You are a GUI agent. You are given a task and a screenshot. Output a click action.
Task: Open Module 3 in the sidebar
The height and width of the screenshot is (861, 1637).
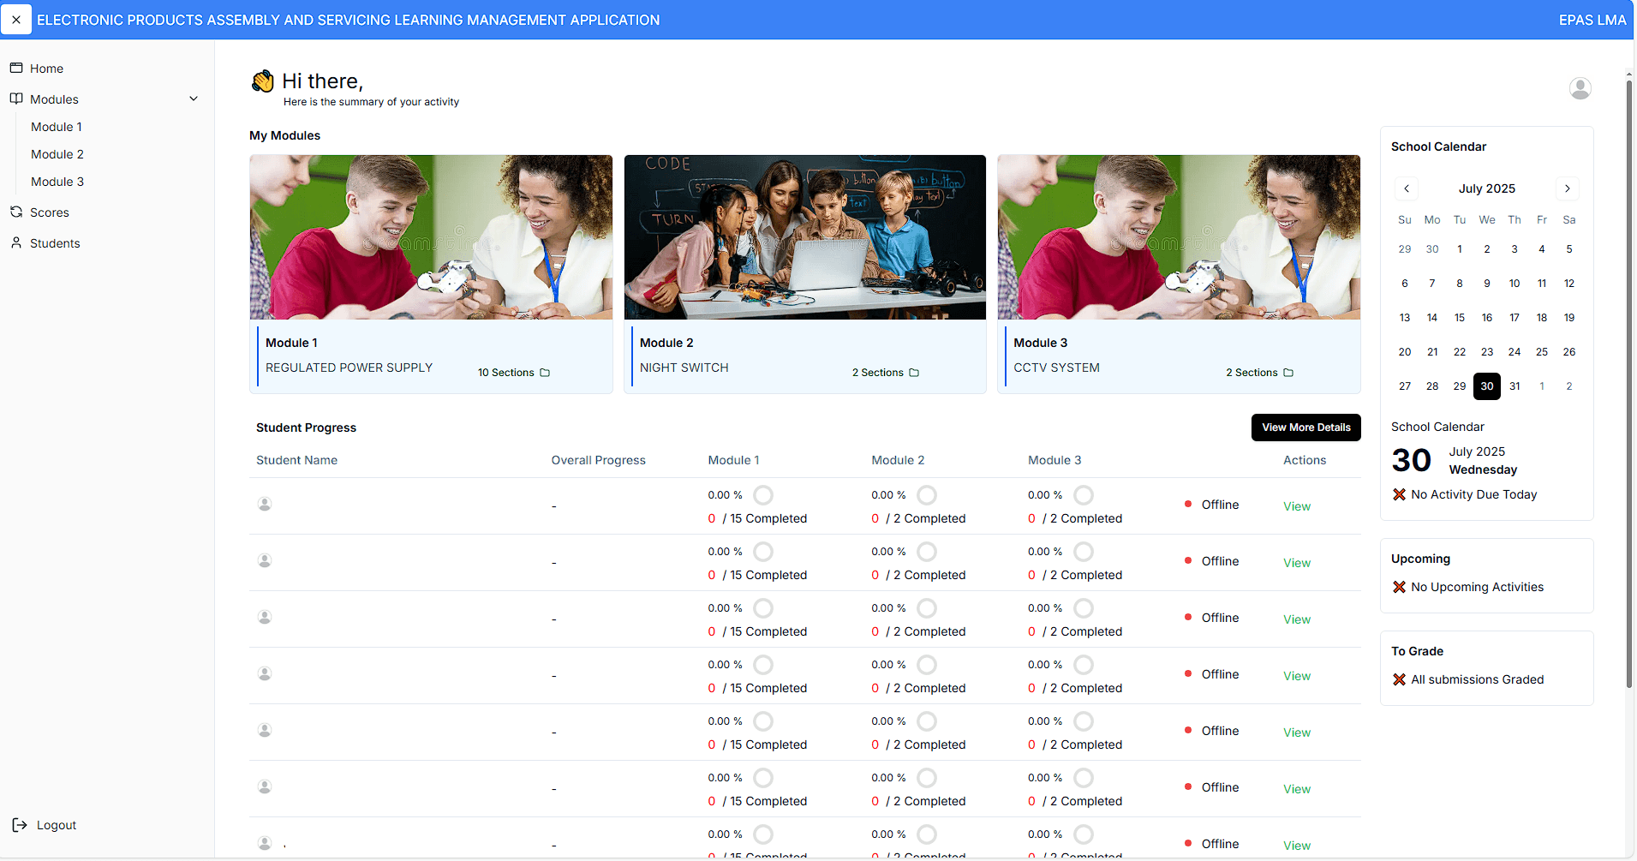coord(57,182)
